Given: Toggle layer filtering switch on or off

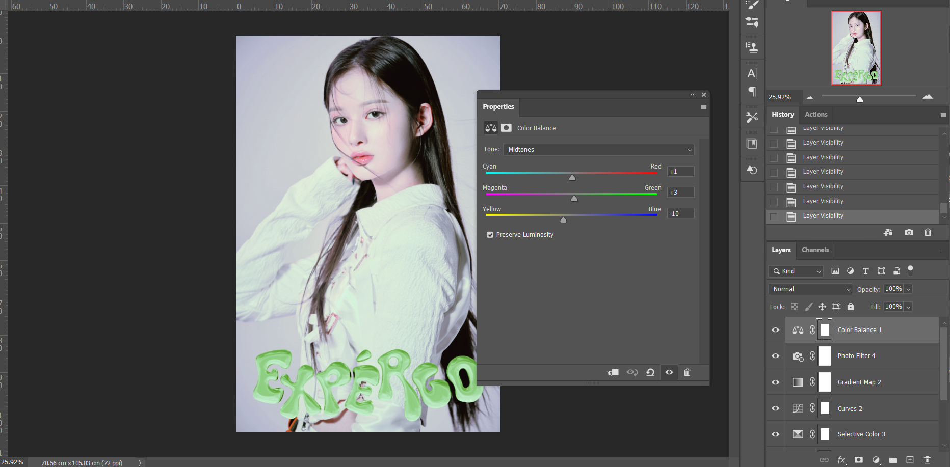Looking at the screenshot, I should click(x=910, y=270).
